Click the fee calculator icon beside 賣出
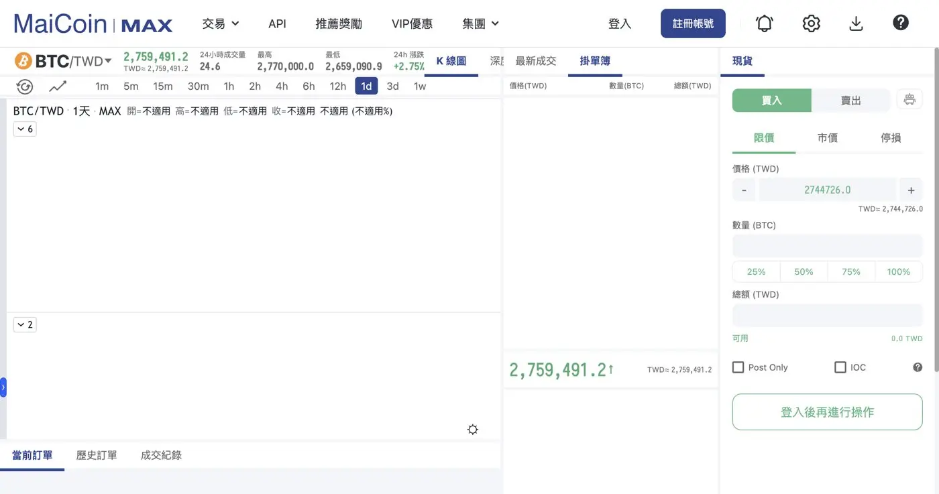Viewport: 939px width, 494px height. coord(909,100)
